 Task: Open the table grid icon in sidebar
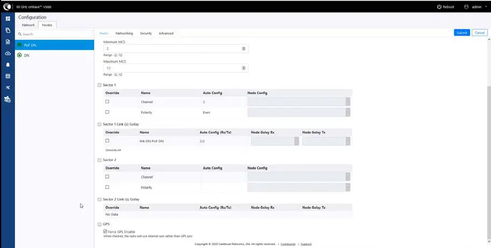click(8, 76)
